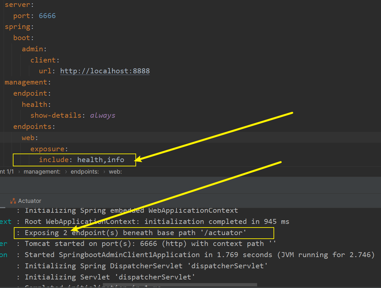The height and width of the screenshot is (288, 381).
Task: Click the 'spring:' key
Action: pos(19,27)
